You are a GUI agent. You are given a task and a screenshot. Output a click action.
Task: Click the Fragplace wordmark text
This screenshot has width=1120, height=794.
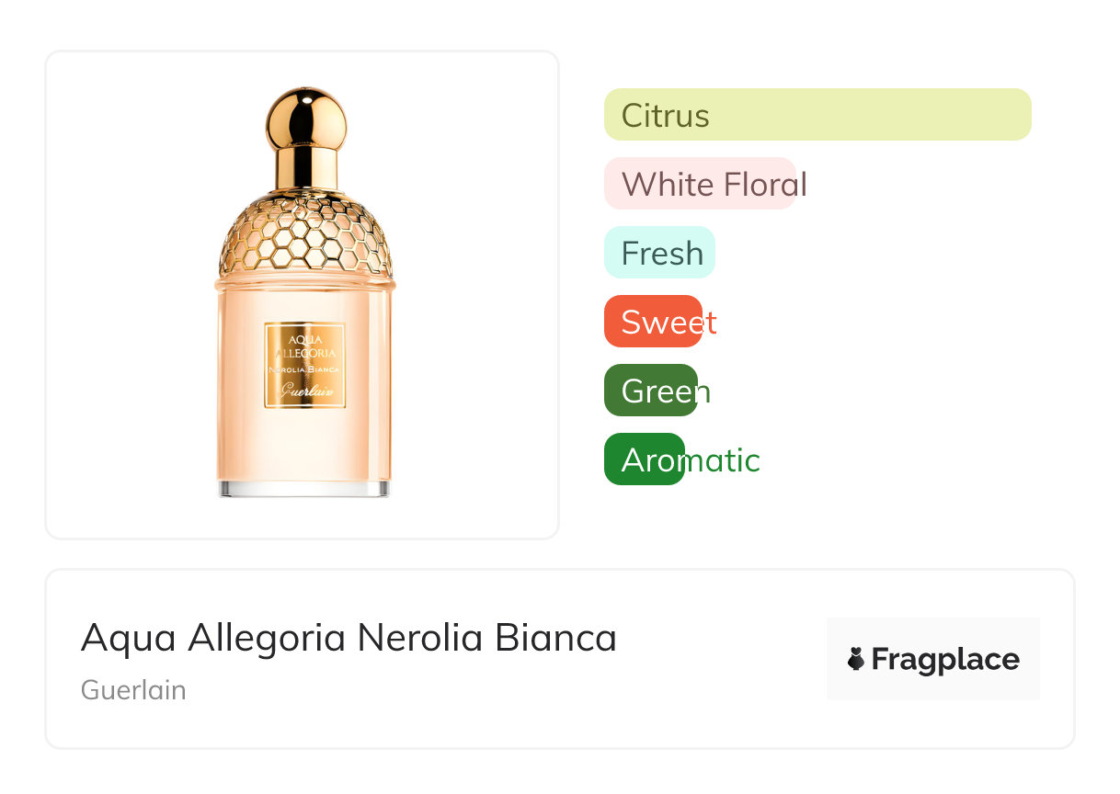(945, 659)
